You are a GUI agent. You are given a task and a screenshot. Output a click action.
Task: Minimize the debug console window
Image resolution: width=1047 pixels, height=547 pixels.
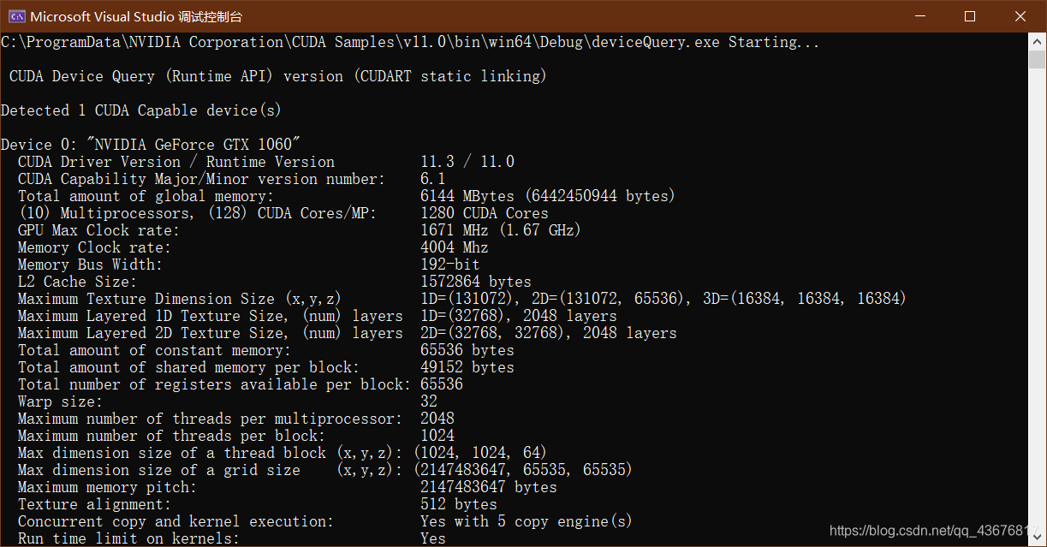919,16
